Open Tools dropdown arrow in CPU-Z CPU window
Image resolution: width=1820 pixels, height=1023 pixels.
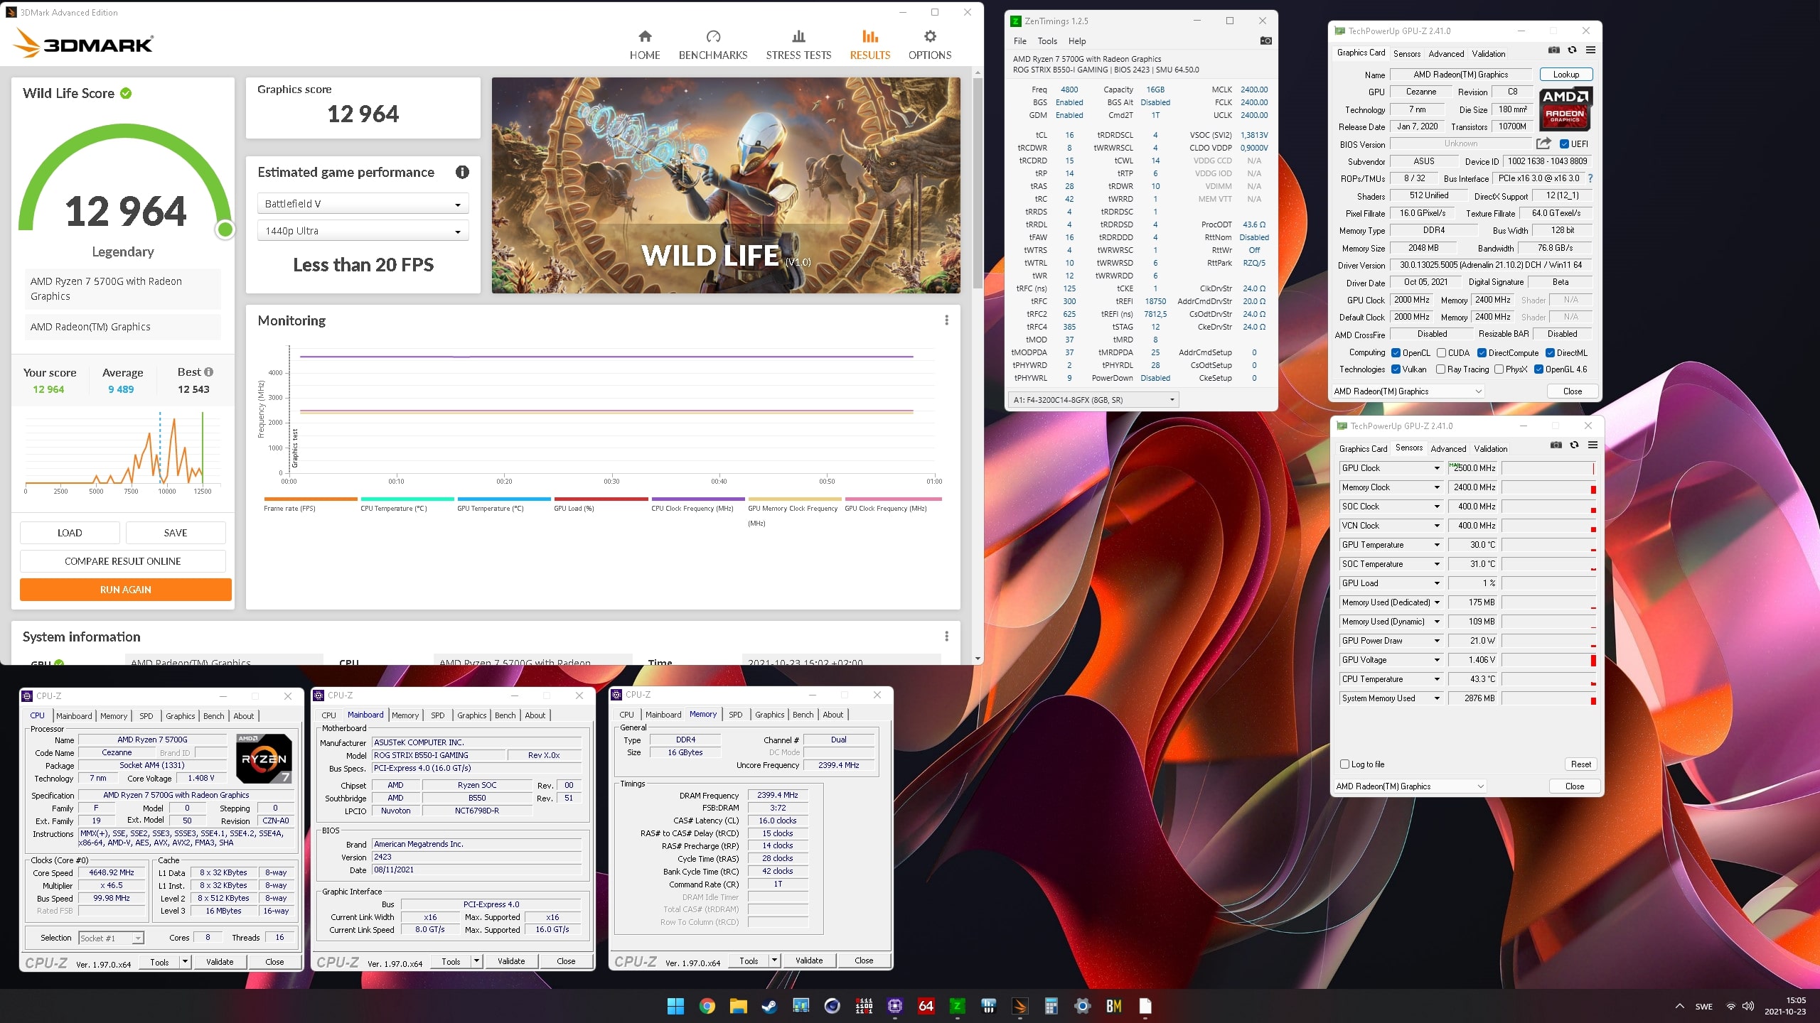click(185, 962)
